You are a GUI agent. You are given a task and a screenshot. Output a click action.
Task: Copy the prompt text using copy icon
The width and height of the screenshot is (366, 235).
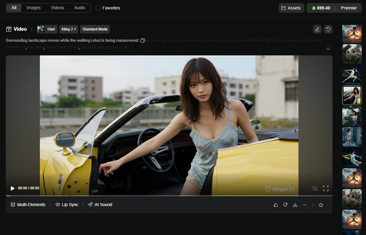pyautogui.click(x=142, y=41)
